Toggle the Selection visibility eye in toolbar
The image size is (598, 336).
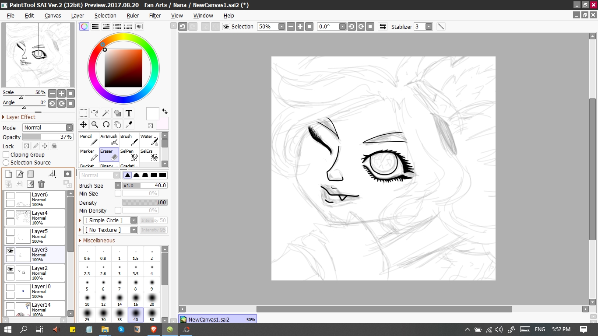(x=226, y=27)
